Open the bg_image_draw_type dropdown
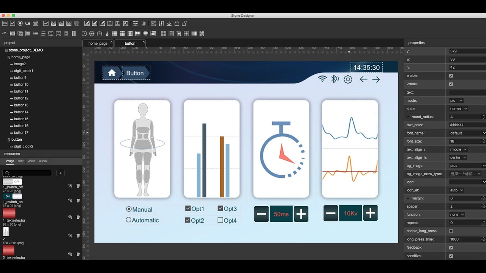This screenshot has height=273, width=486. point(465,174)
